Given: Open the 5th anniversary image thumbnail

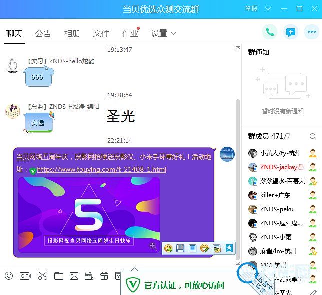Looking at the screenshot, I should [x=89, y=215].
